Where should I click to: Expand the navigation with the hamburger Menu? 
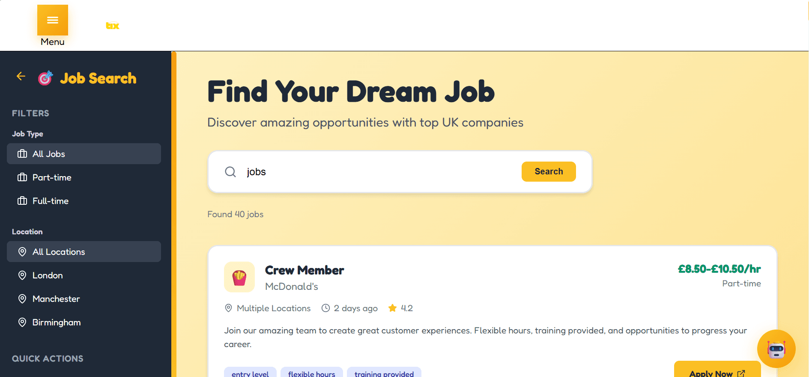point(52,20)
